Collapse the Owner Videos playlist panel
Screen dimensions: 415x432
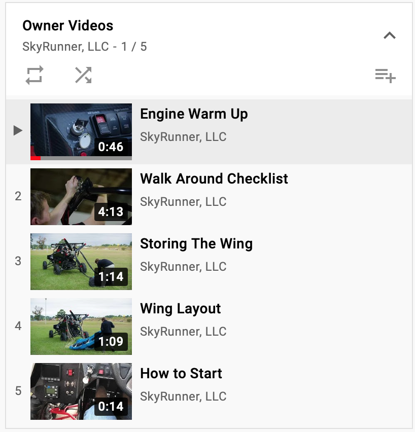(389, 35)
